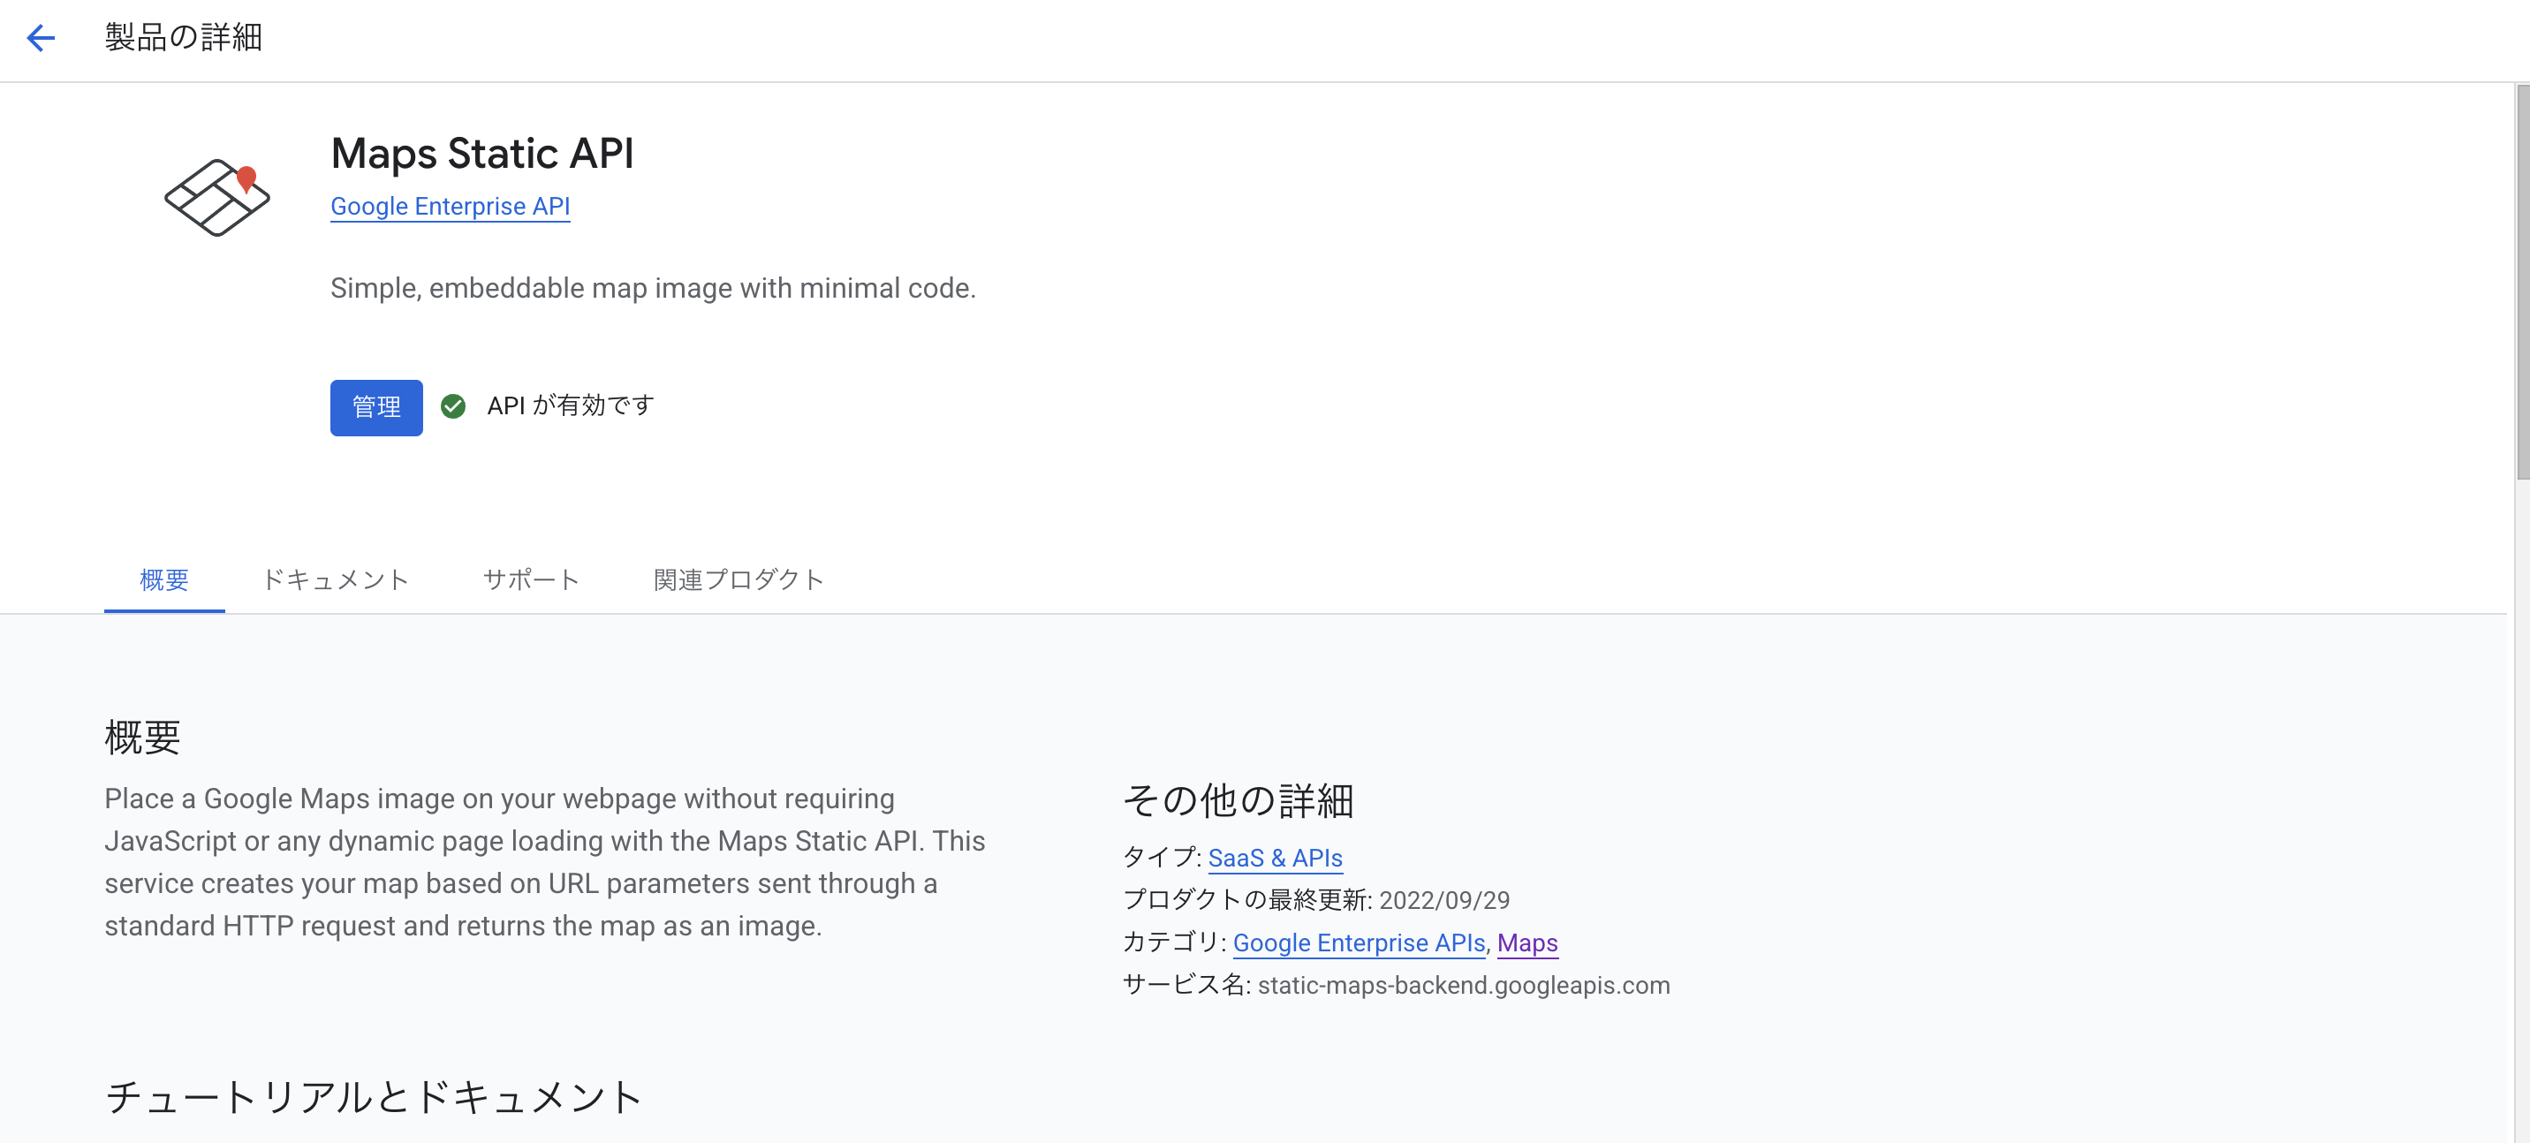The image size is (2530, 1143).
Task: Open the Google Enterprise API link
Action: pos(450,206)
